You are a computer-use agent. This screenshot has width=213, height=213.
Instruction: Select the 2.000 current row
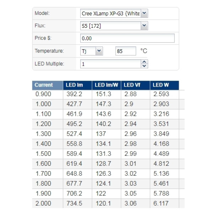(105, 203)
